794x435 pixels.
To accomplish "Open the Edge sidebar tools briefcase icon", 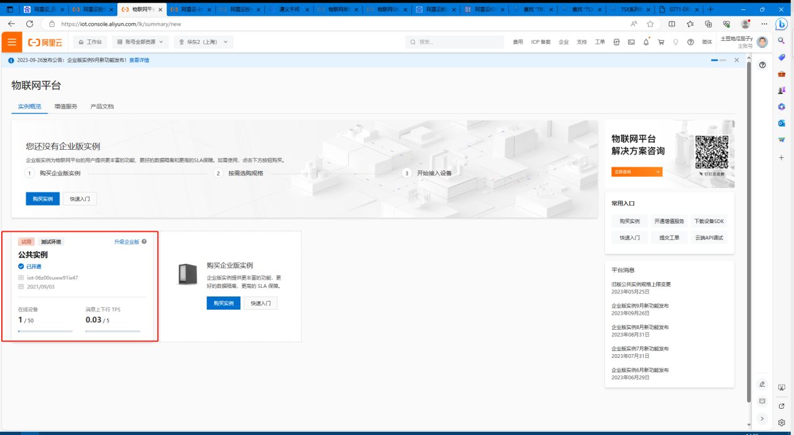I will click(x=781, y=73).
